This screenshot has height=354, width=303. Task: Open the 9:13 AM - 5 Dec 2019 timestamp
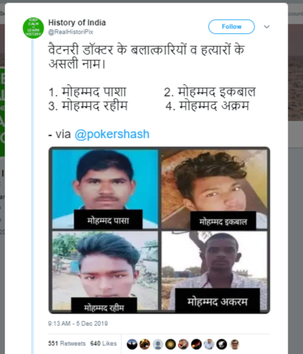tap(78, 324)
